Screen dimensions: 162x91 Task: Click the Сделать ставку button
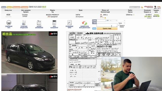point(107,29)
